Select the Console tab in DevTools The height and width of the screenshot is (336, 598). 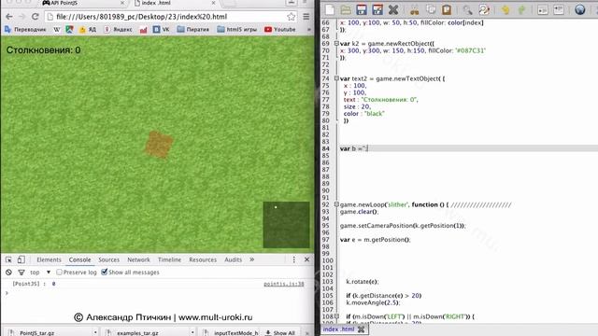pyautogui.click(x=79, y=259)
